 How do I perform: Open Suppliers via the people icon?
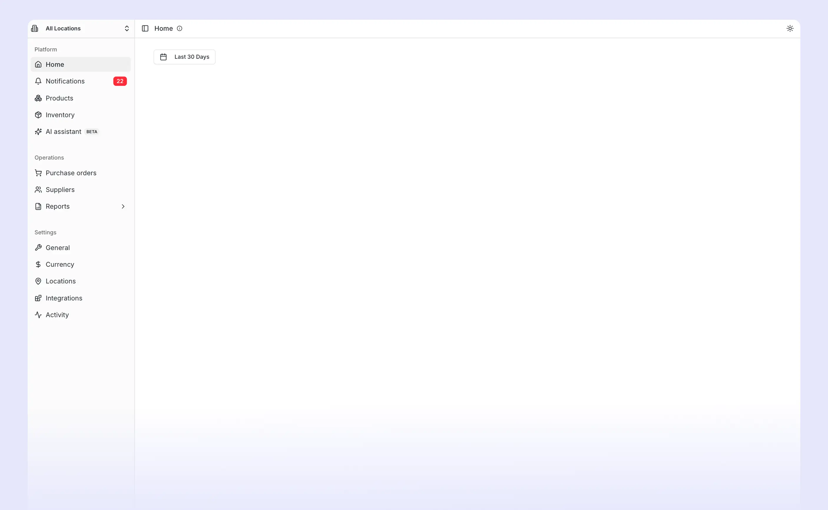(38, 190)
